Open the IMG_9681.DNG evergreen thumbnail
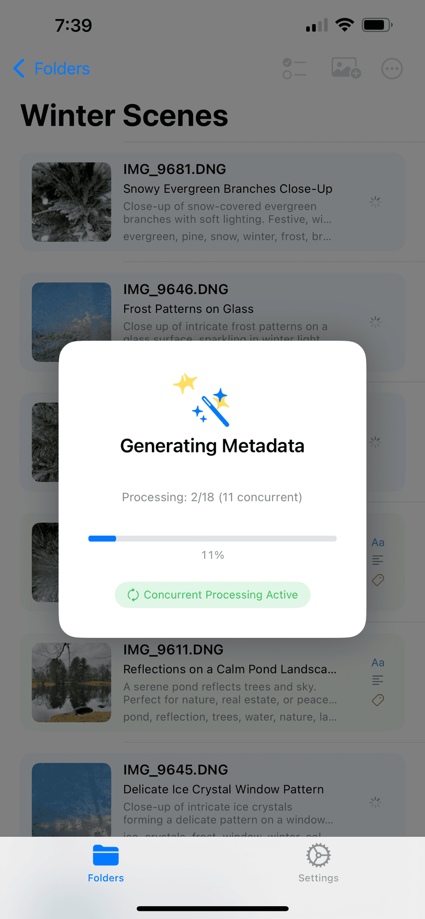The width and height of the screenshot is (425, 919). point(71,202)
